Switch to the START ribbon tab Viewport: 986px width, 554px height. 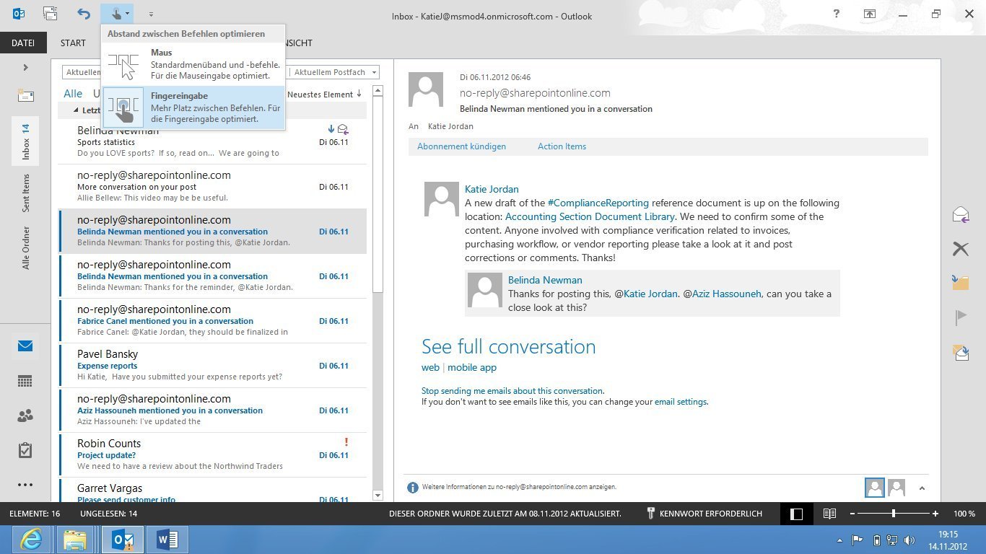(x=72, y=43)
